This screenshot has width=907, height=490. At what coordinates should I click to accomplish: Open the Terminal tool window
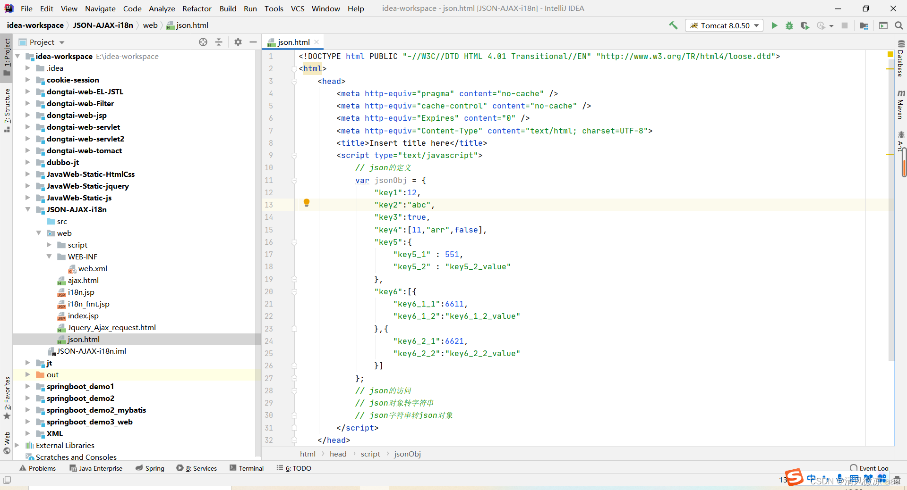coord(247,468)
